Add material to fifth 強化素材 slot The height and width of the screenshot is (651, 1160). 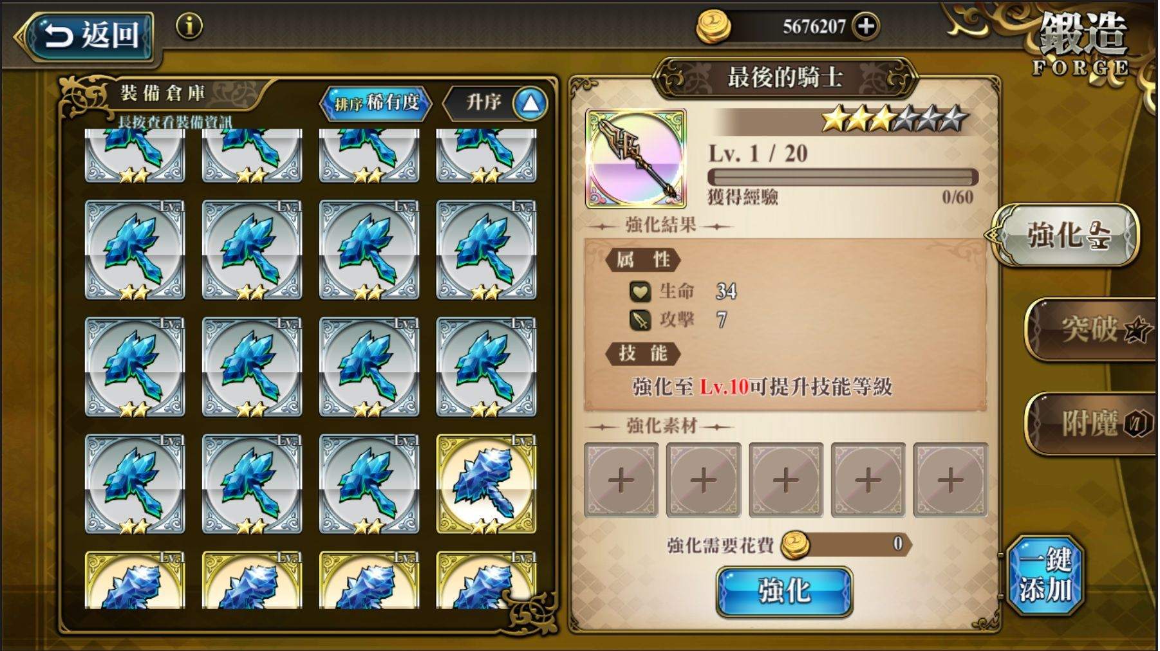[950, 480]
